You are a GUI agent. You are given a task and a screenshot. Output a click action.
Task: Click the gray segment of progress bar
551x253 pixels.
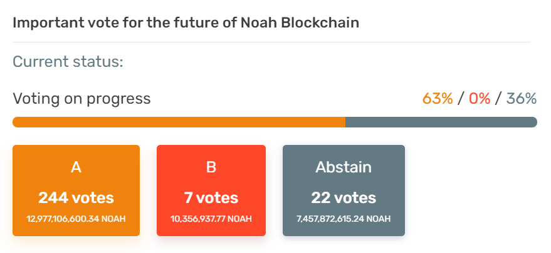point(441,122)
